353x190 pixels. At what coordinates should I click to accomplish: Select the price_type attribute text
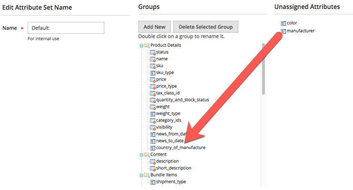[166, 86]
